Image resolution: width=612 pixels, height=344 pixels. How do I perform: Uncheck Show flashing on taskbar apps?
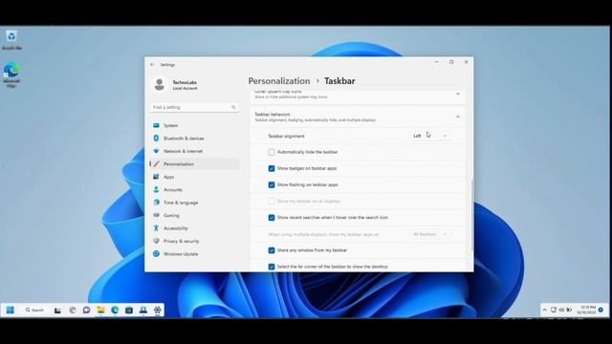click(272, 184)
